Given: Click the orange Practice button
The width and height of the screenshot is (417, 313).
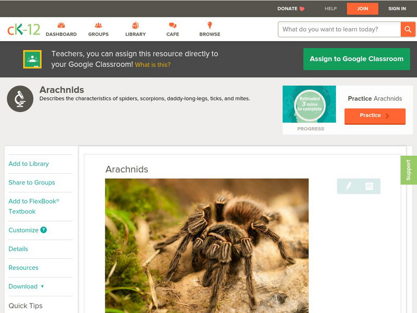Looking at the screenshot, I should pos(375,116).
